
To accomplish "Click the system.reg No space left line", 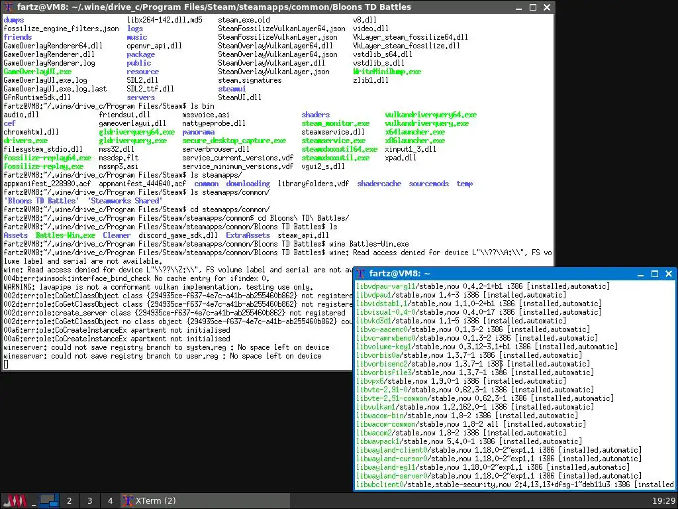I will (166, 347).
